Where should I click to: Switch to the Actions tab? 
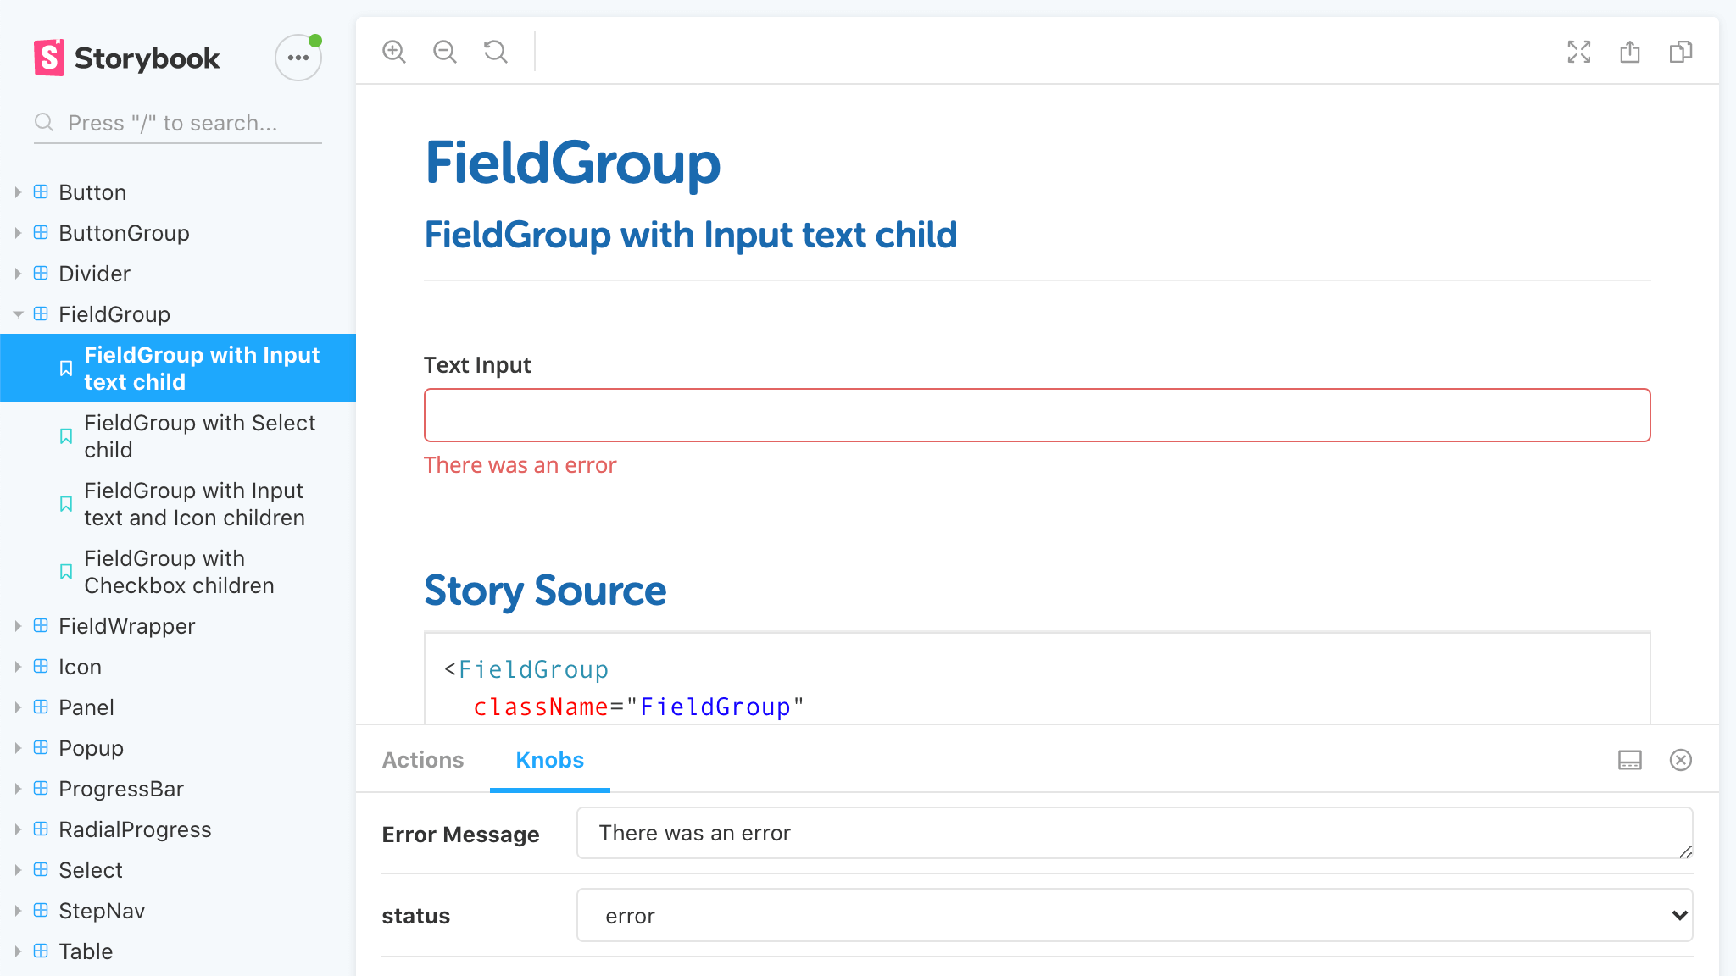click(423, 760)
